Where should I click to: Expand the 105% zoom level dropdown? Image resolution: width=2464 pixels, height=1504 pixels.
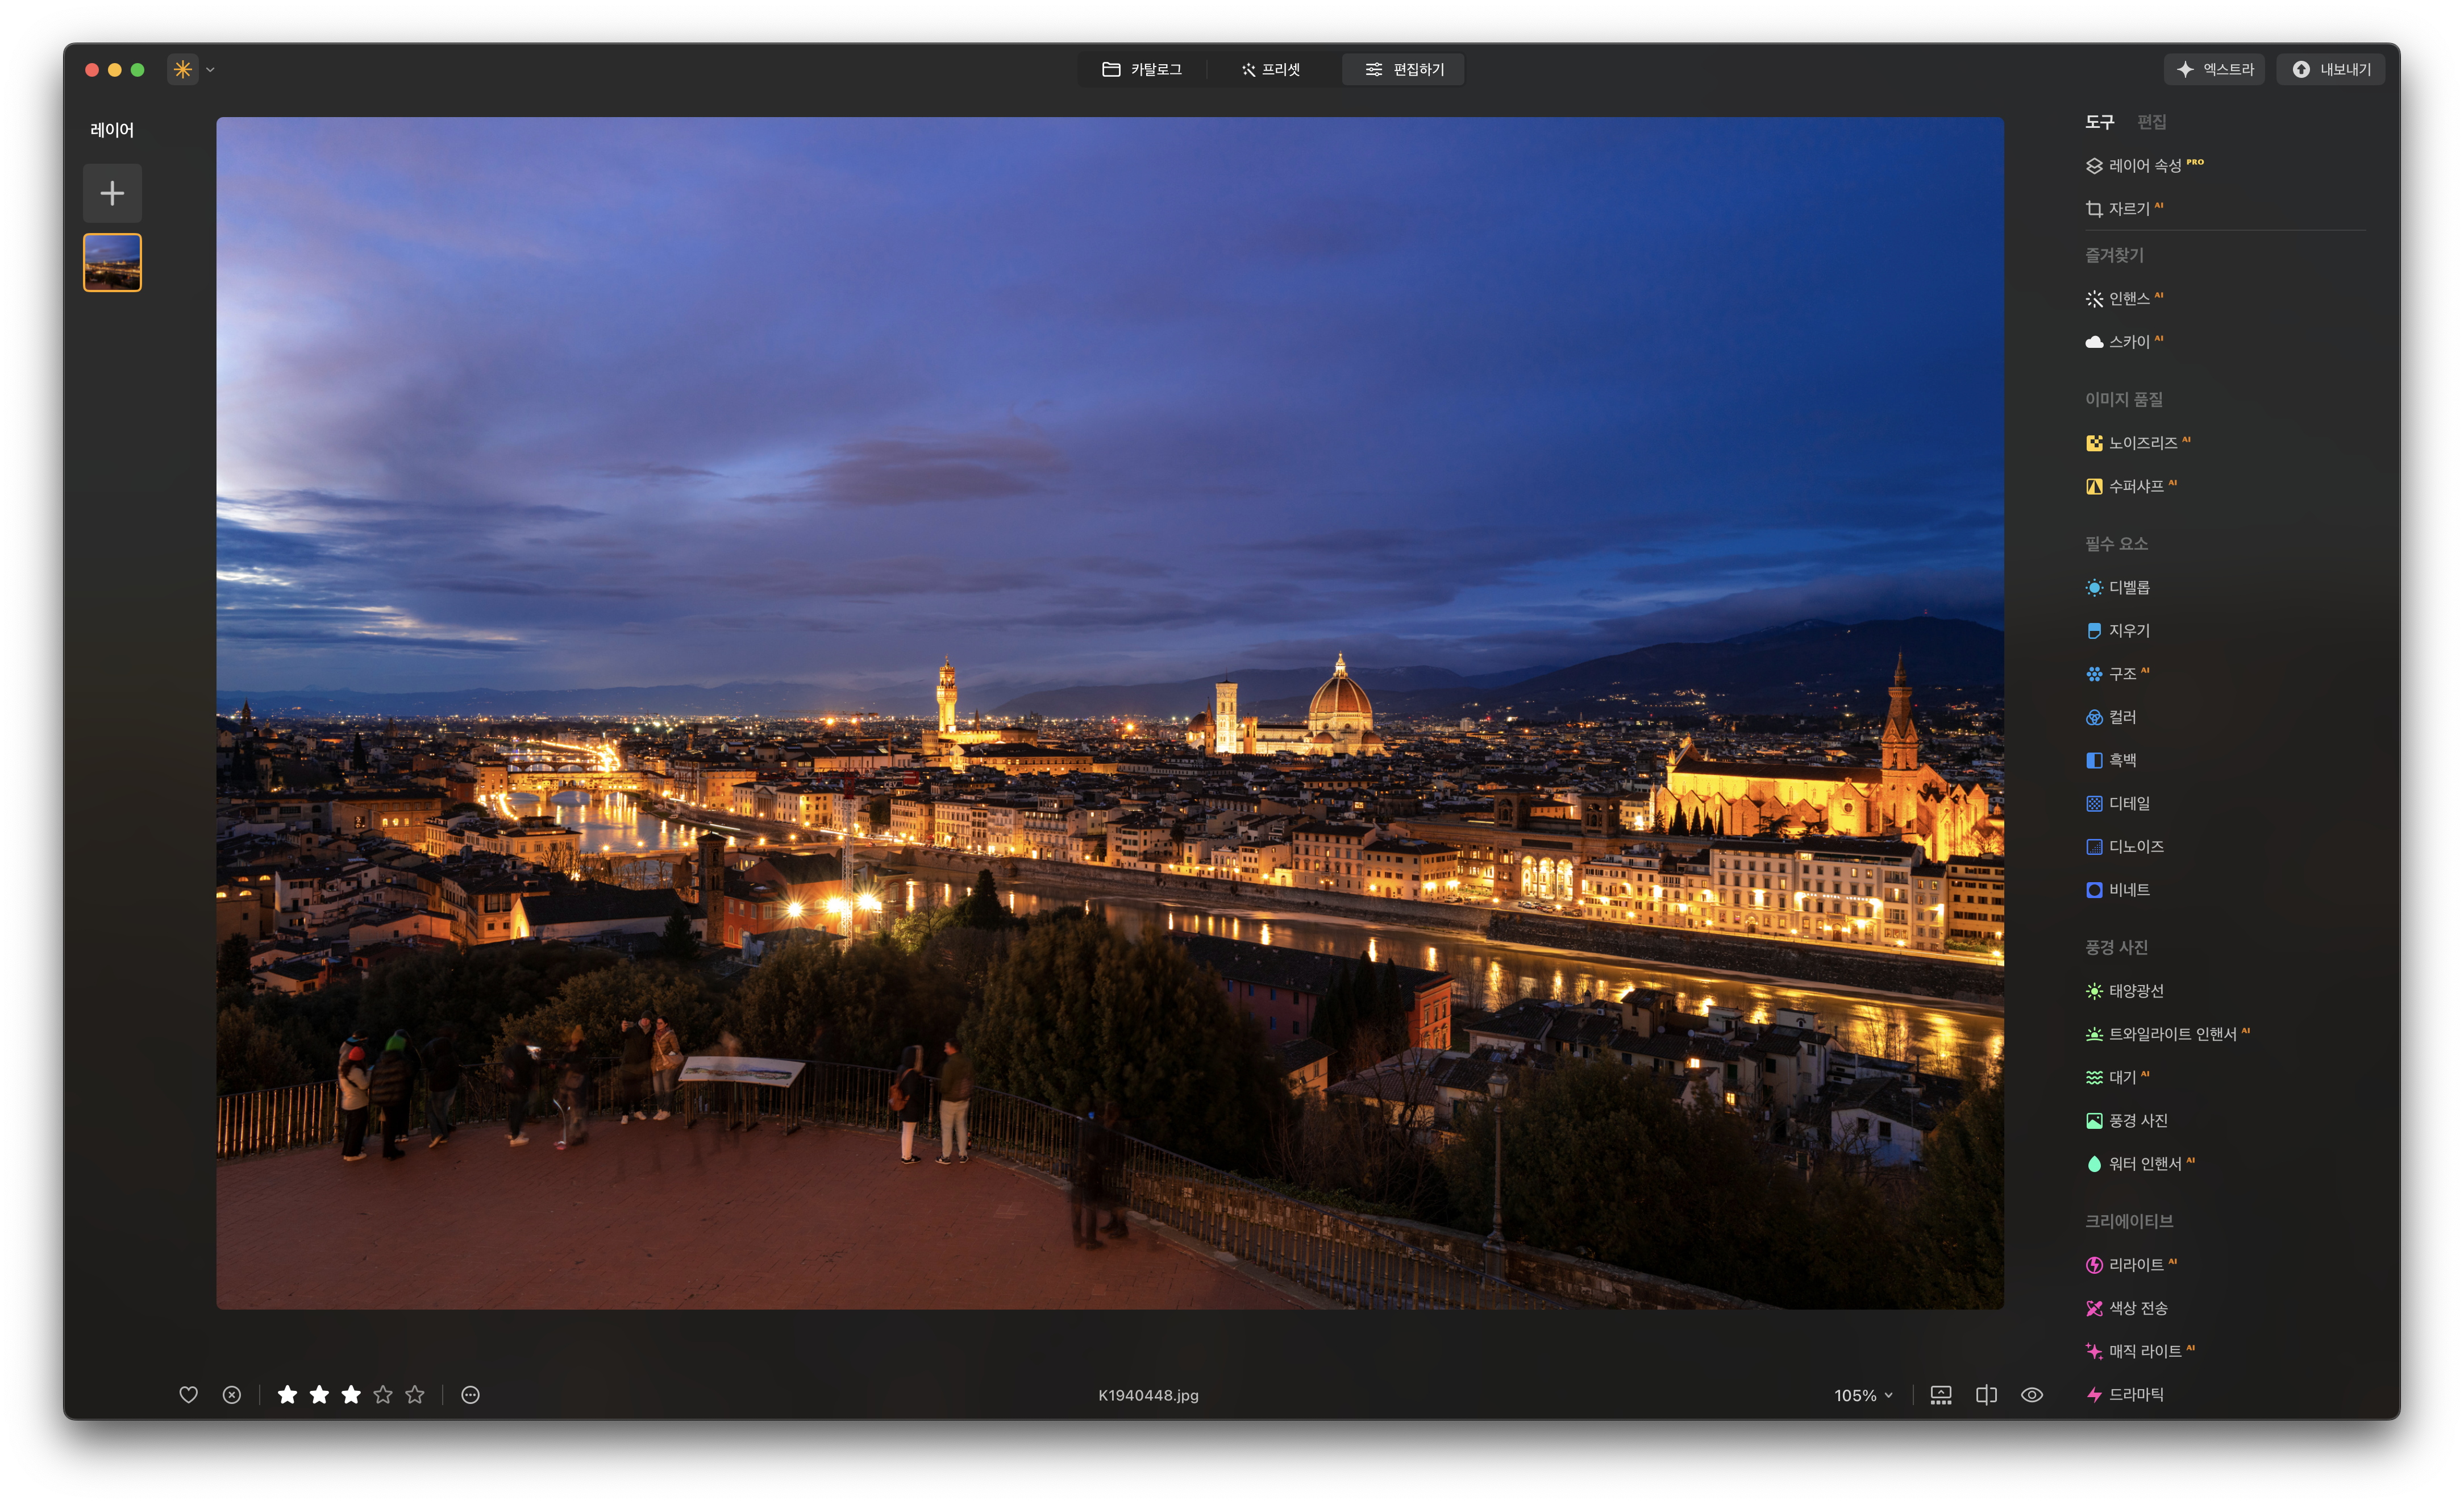[1863, 1395]
